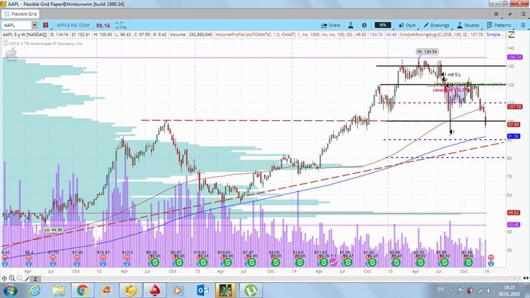Click the volume speaker tray icon

(489, 290)
